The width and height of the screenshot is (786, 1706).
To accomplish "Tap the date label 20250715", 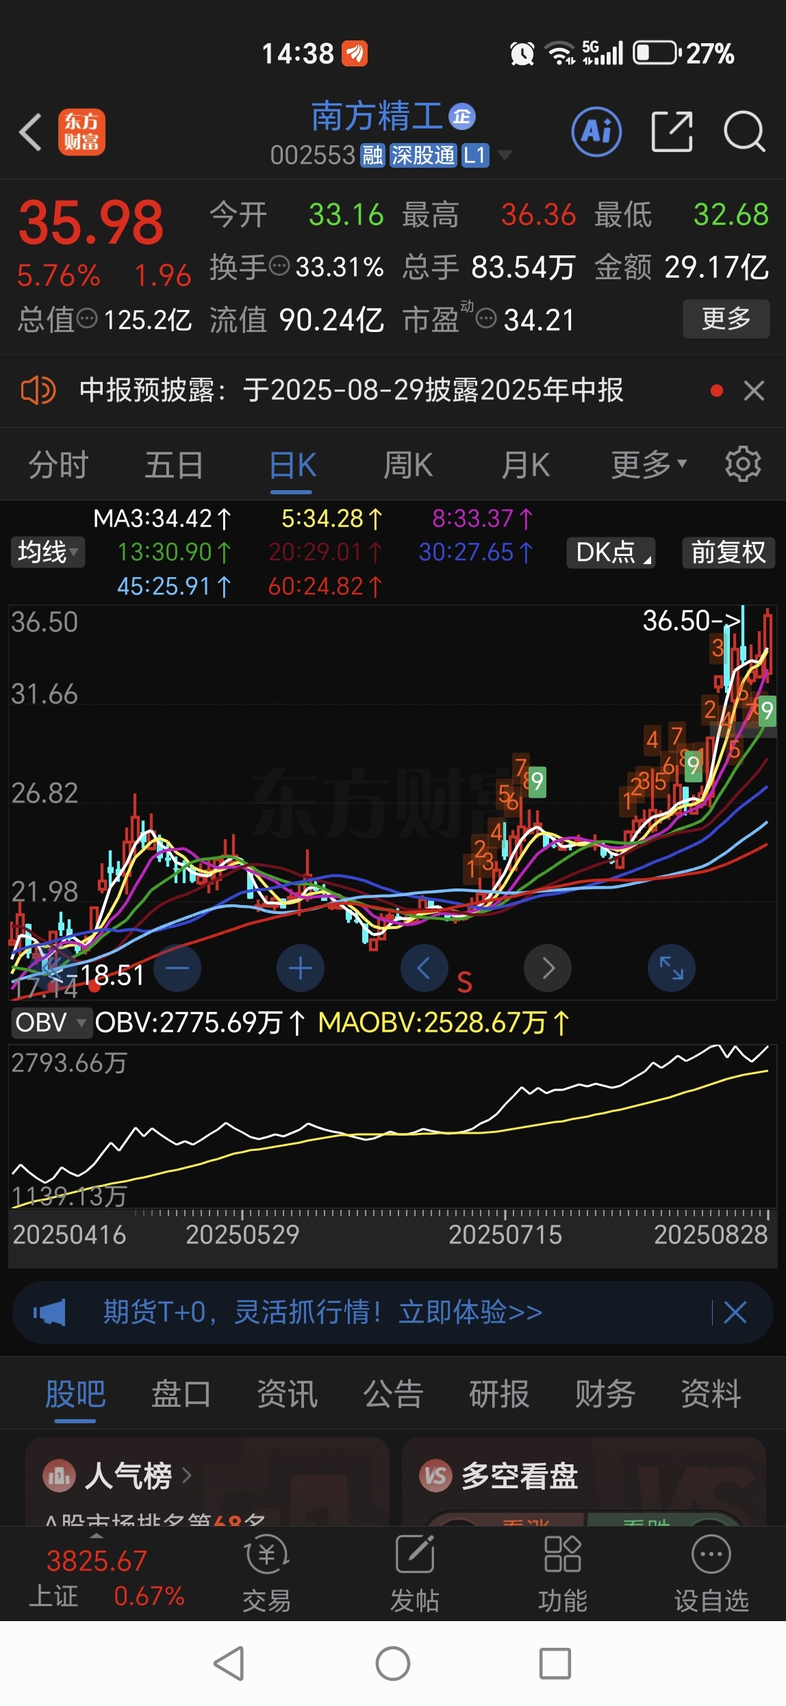I will coord(505,1234).
